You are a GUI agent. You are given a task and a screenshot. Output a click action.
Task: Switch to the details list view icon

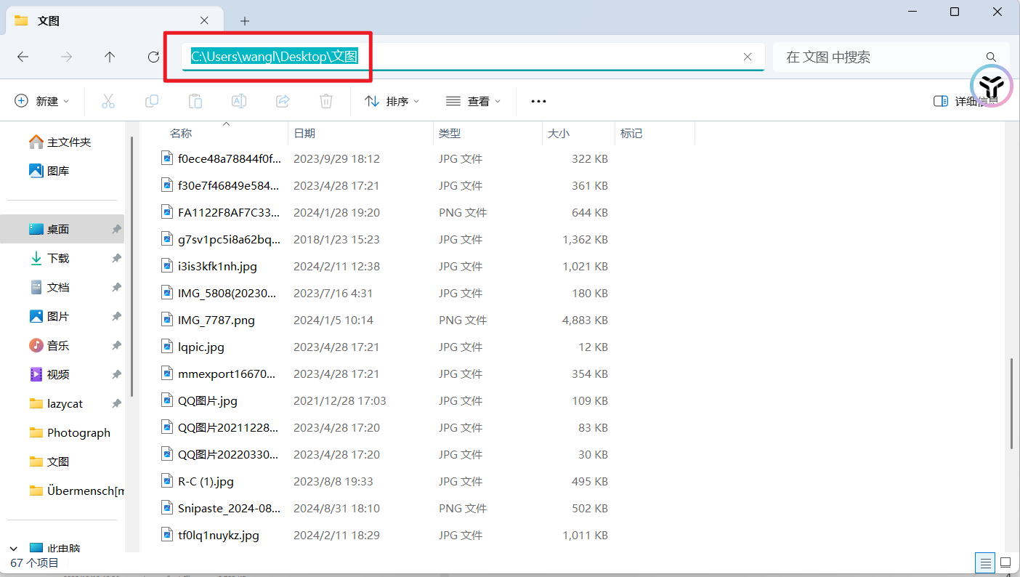pyautogui.click(x=985, y=562)
